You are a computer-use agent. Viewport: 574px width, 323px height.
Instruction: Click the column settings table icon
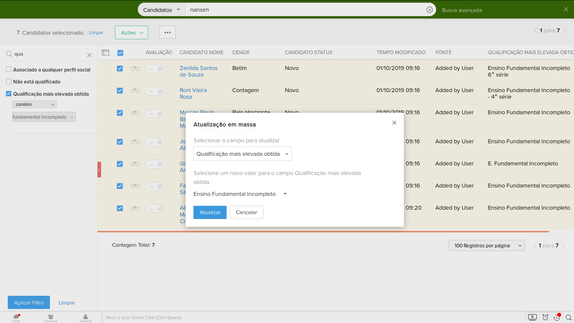106,53
